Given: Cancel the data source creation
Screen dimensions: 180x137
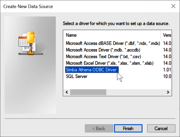Looking at the screenshot, I should pos(161,128).
